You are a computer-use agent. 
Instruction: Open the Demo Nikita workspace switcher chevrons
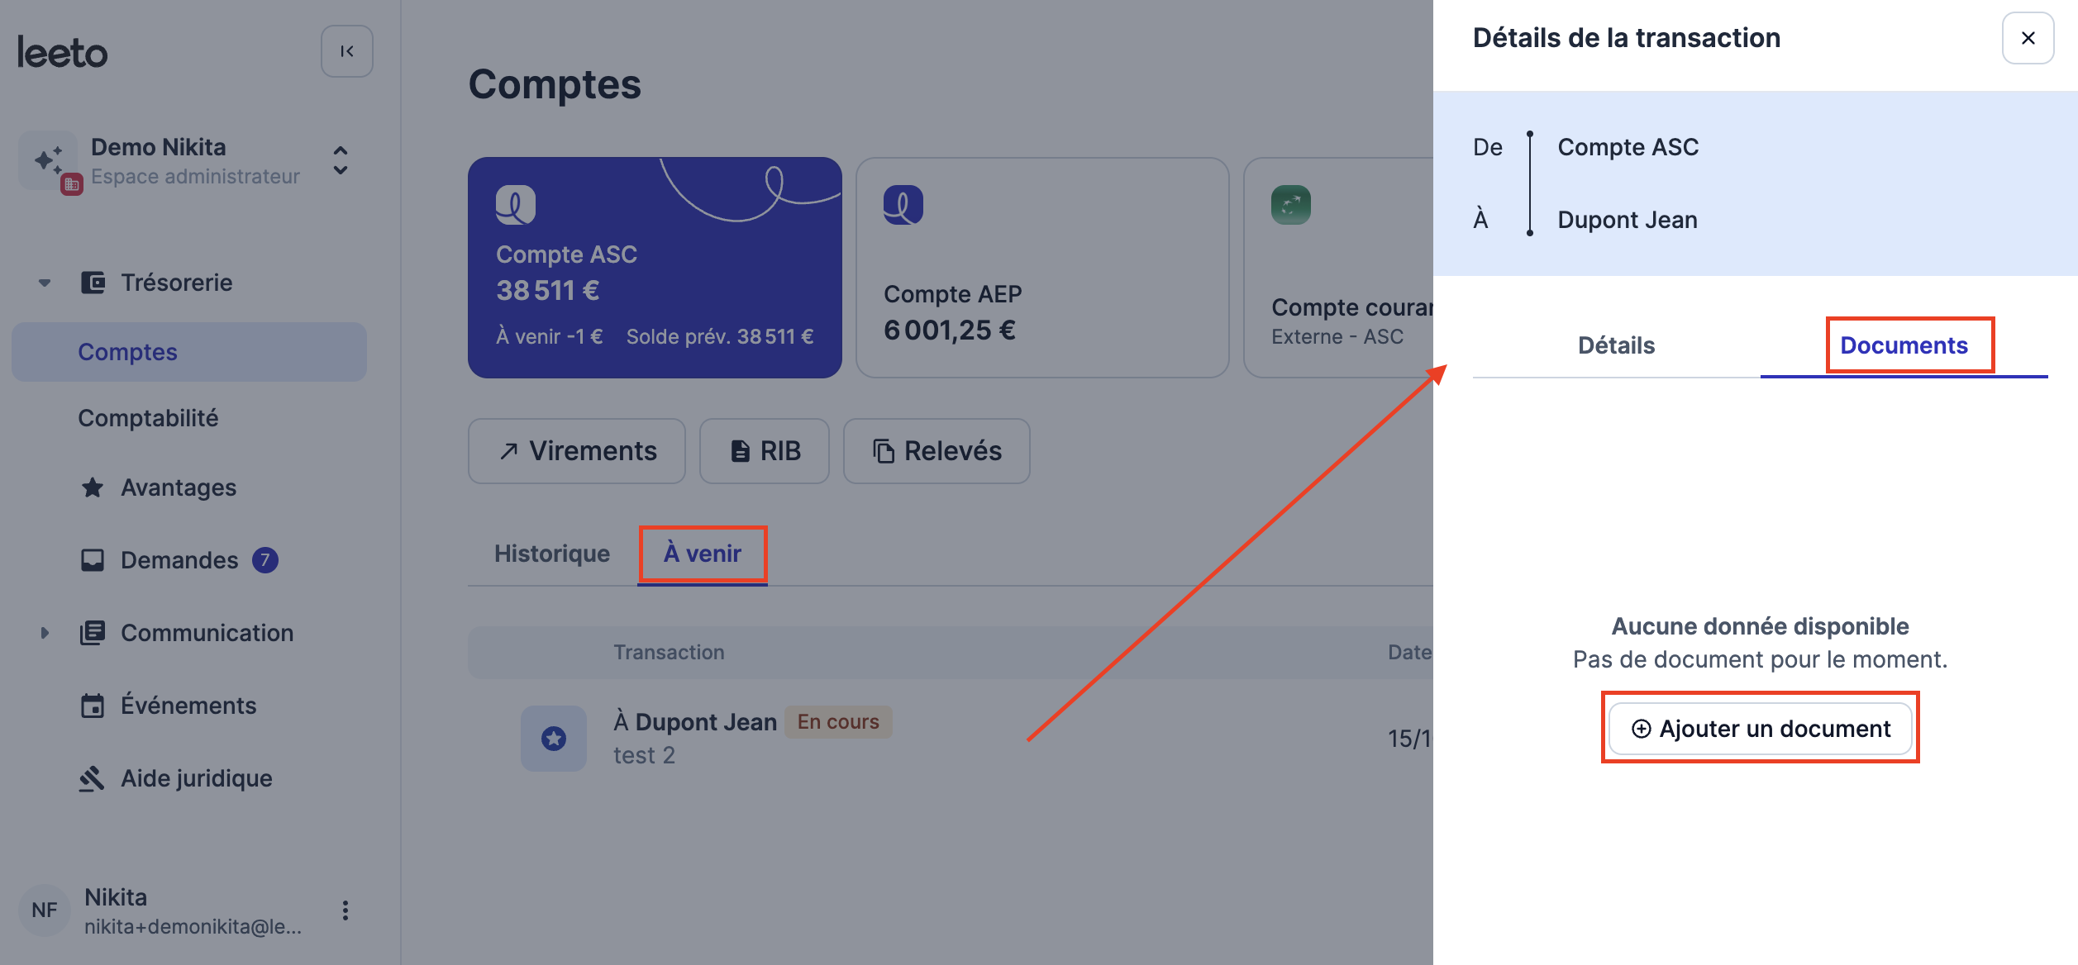pyautogui.click(x=340, y=161)
